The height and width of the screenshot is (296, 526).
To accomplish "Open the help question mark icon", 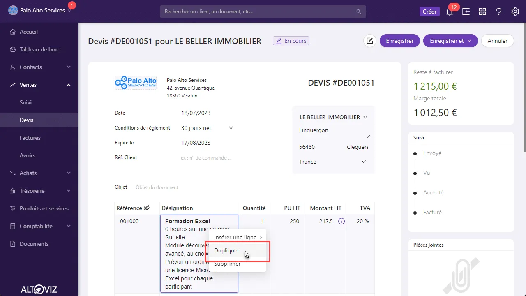I will pyautogui.click(x=499, y=12).
